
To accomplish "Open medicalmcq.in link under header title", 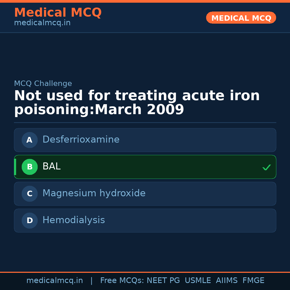I will click(42, 23).
